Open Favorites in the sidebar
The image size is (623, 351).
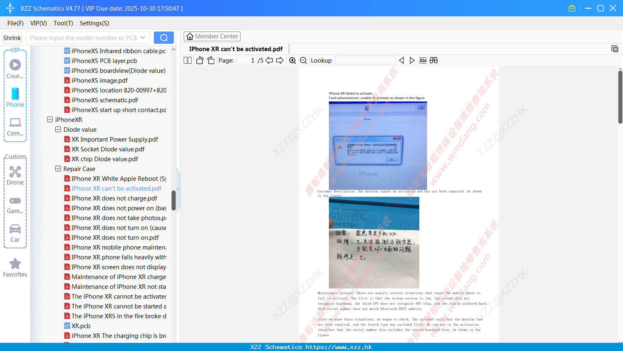pos(15,268)
